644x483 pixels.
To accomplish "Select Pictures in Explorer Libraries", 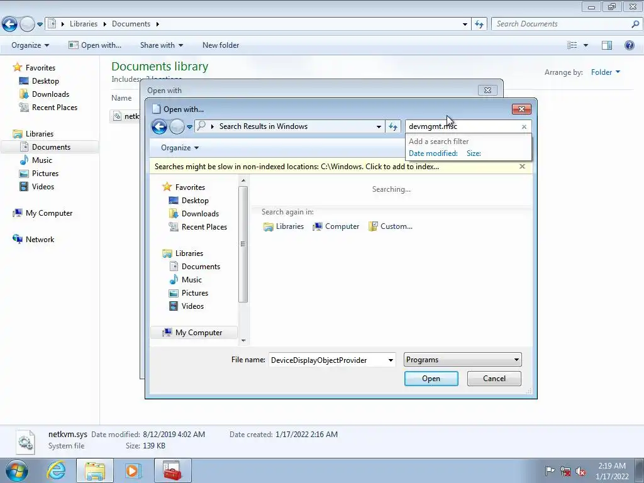I will pos(39,174).
